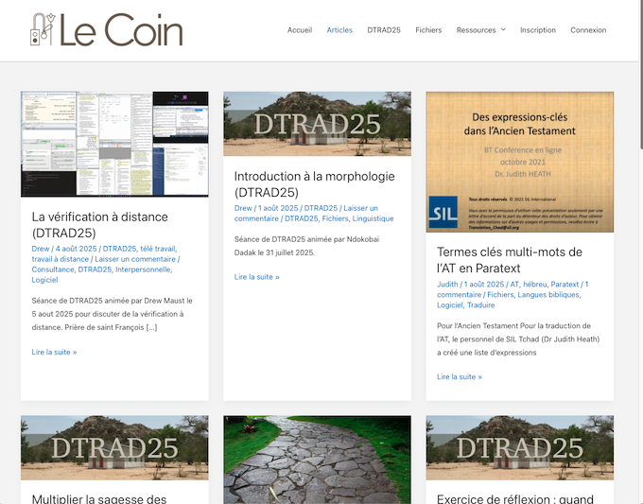
Task: Open the Consultance category link
Action: (53, 269)
